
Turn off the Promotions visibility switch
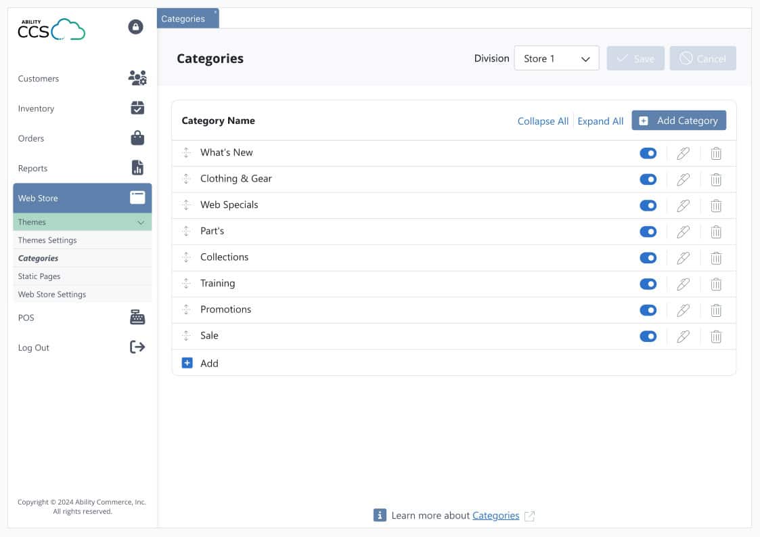[x=648, y=309]
